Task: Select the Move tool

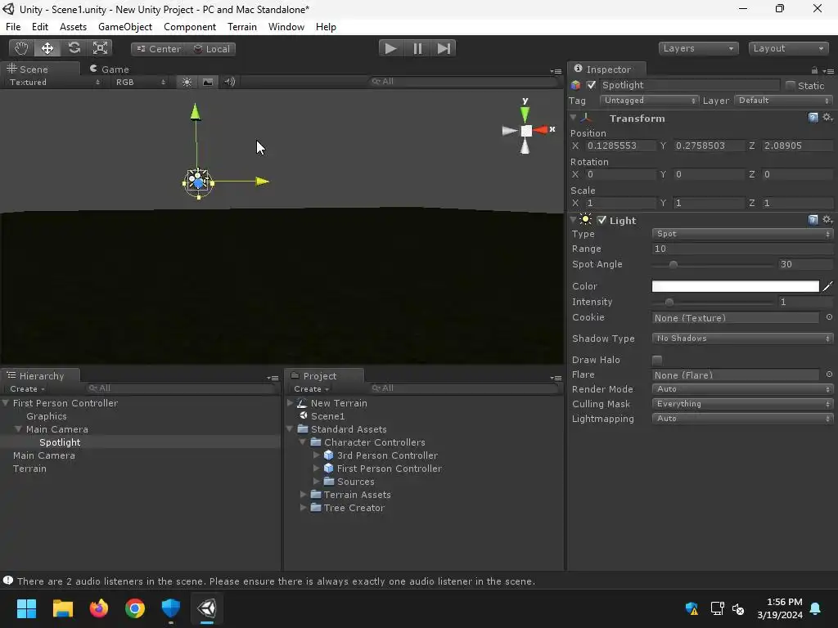Action: (47, 48)
